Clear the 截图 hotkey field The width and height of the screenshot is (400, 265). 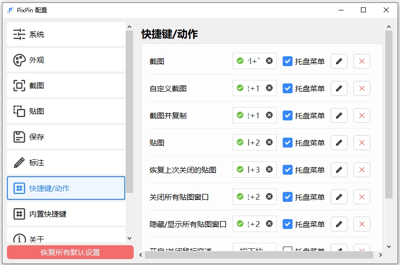coord(269,61)
